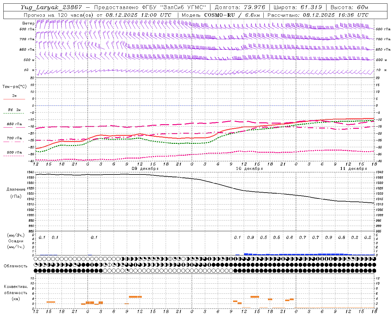Click the Рассчитано: 08.12.2025 16:36 UTC text
The width and height of the screenshot is (392, 314).
pos(318,15)
